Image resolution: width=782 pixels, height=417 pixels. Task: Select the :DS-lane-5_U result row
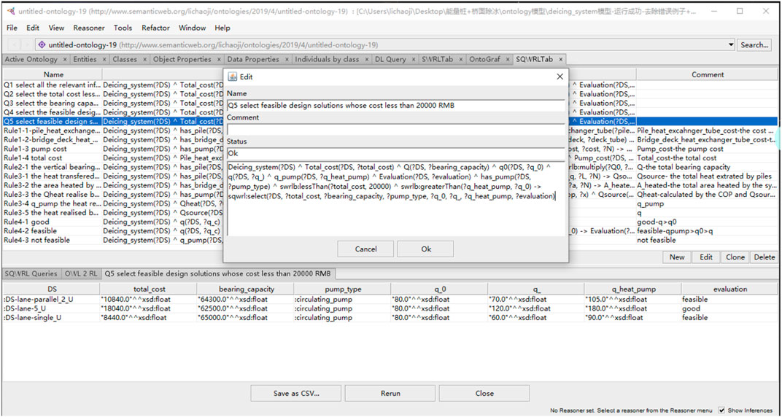point(390,308)
